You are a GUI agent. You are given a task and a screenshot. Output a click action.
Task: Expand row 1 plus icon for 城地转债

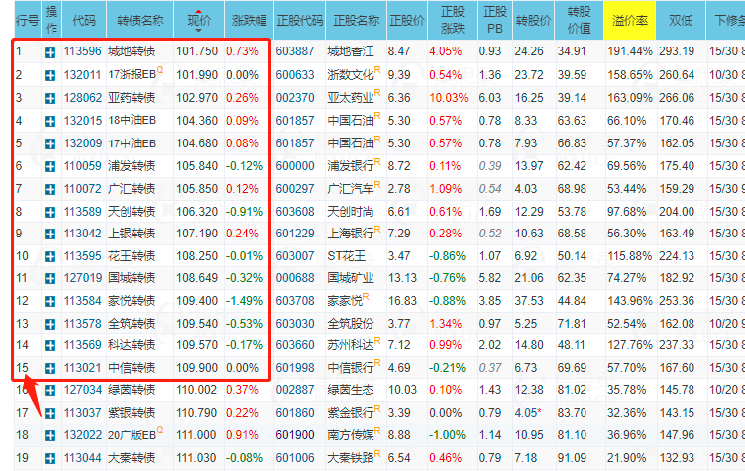click(x=50, y=52)
